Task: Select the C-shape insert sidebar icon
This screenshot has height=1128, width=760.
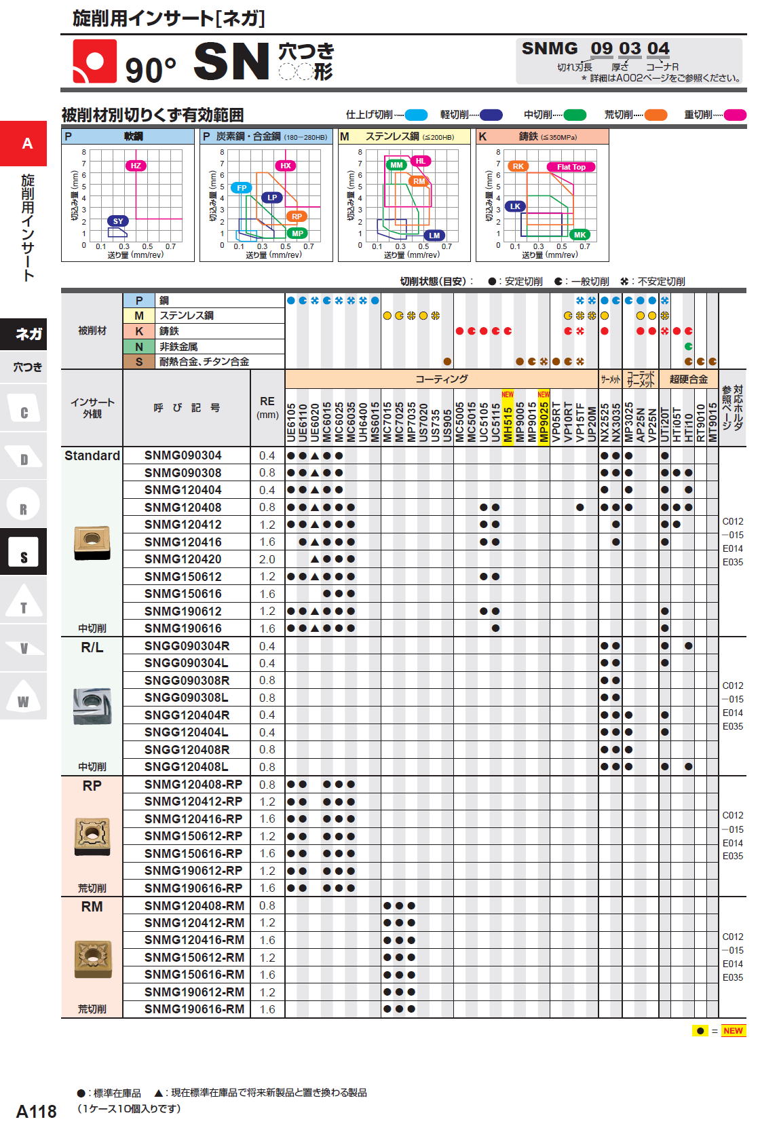Action: tap(23, 407)
